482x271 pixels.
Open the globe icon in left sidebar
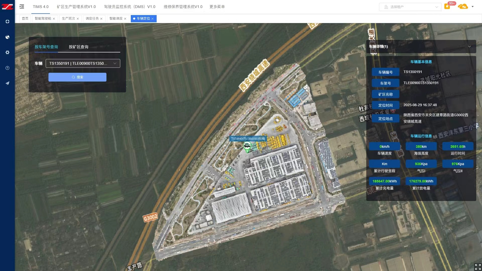pyautogui.click(x=7, y=37)
